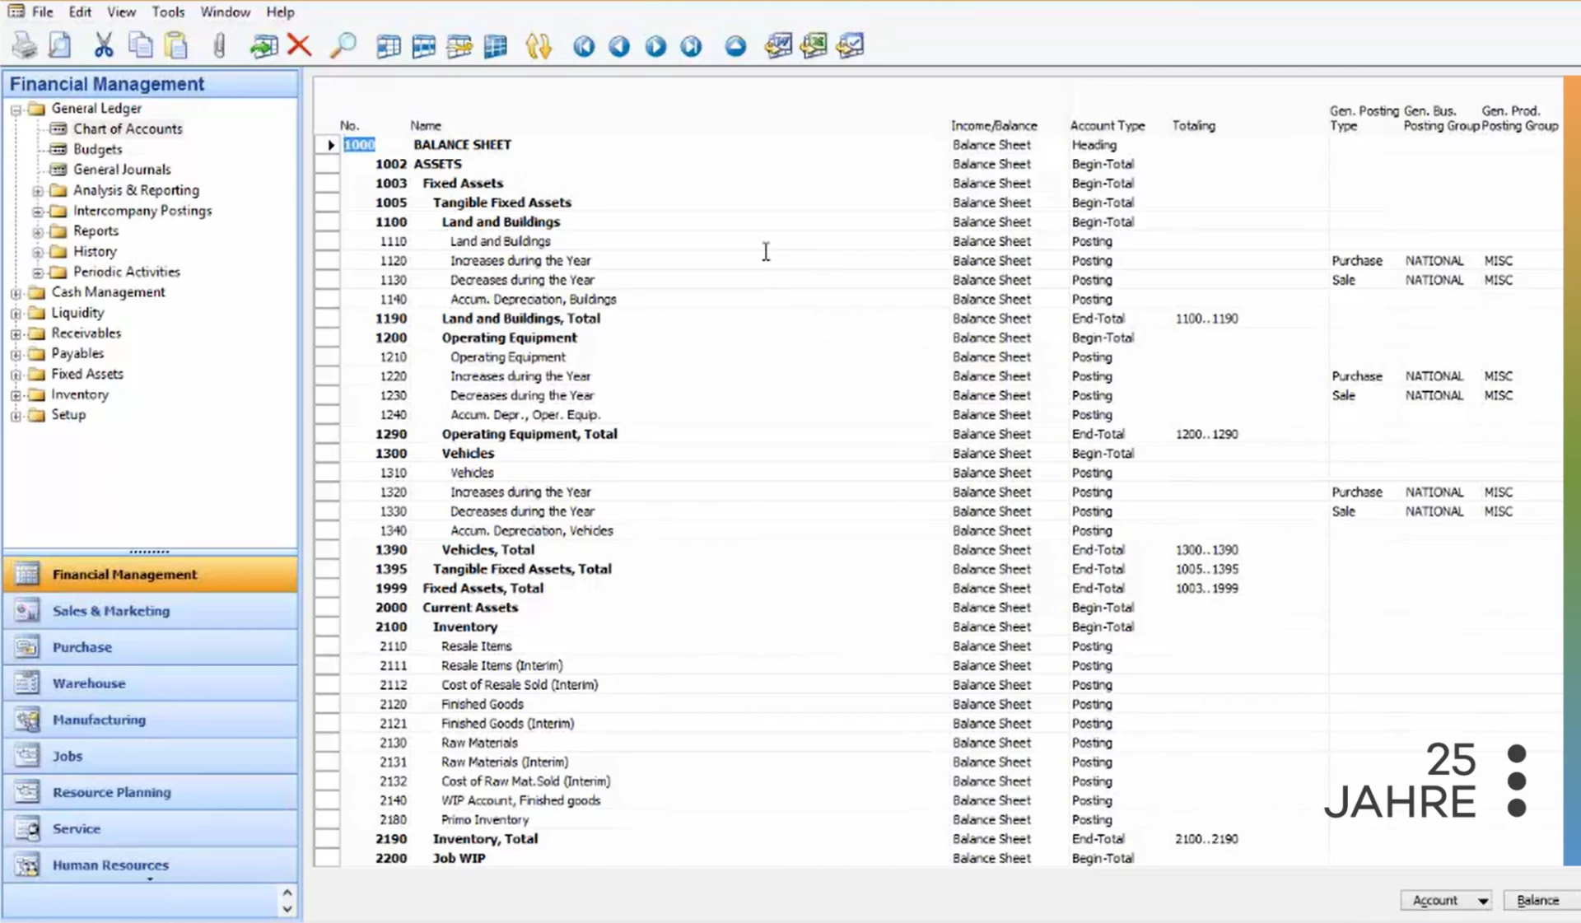This screenshot has height=923, width=1581.
Task: Click the red Delete X icon
Action: [299, 45]
